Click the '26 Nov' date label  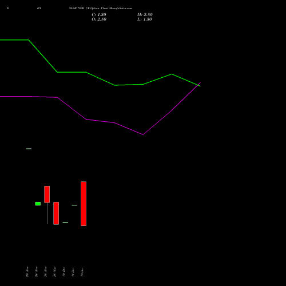(x=46, y=272)
